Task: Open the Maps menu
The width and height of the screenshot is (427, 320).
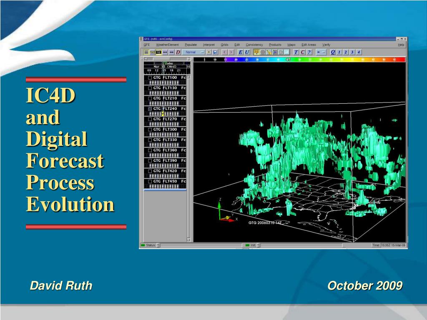Action: pyautogui.click(x=291, y=45)
